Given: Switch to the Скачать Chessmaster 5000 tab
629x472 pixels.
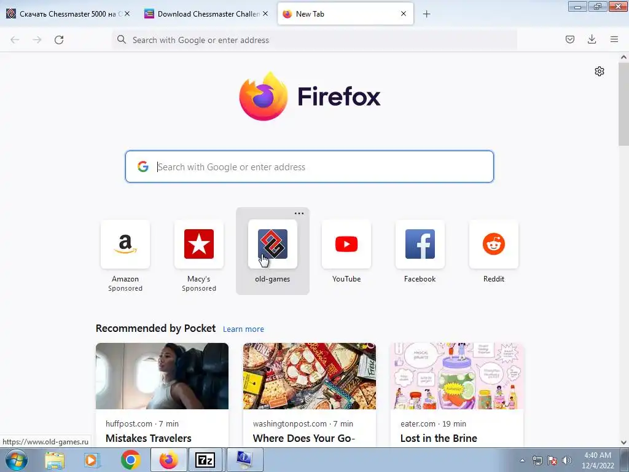Looking at the screenshot, I should pos(68,14).
